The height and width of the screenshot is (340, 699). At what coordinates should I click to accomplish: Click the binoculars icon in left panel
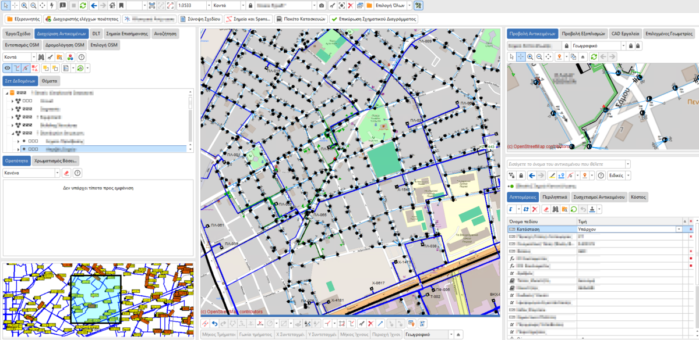pyautogui.click(x=41, y=58)
